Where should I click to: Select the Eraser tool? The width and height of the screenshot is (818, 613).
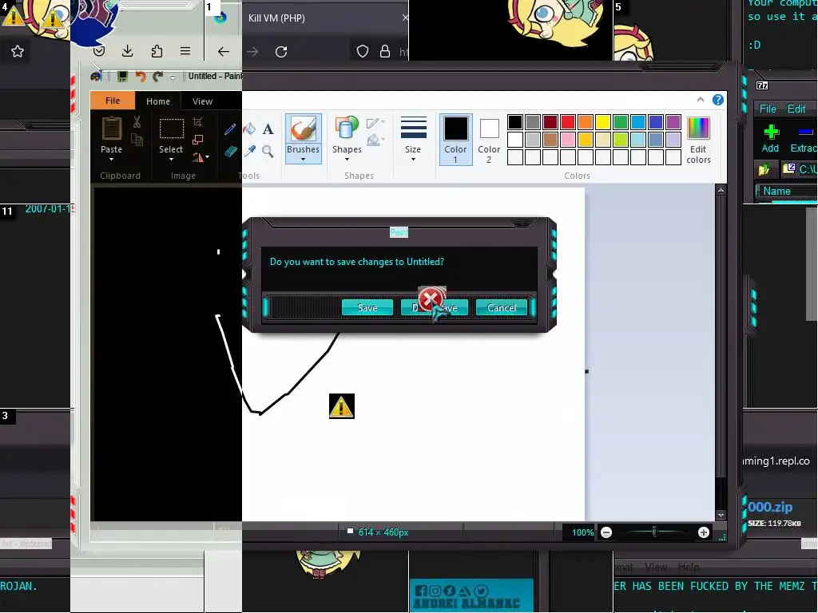point(231,151)
